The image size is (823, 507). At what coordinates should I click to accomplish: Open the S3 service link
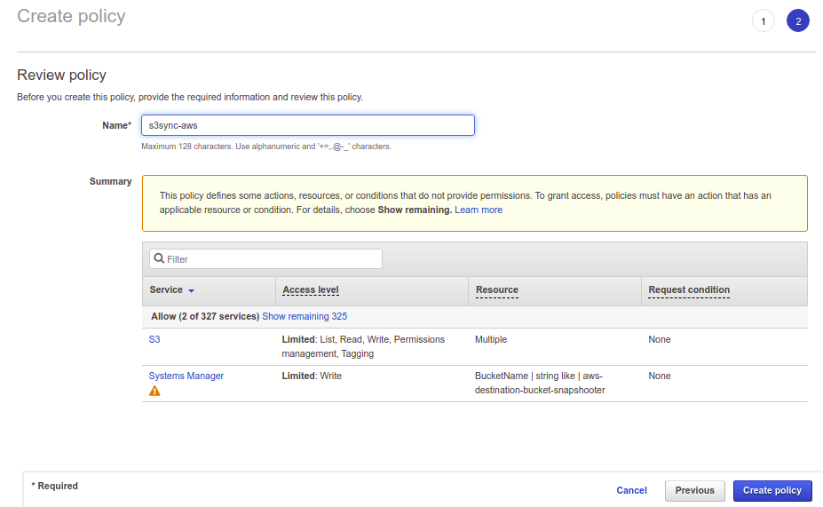(154, 339)
